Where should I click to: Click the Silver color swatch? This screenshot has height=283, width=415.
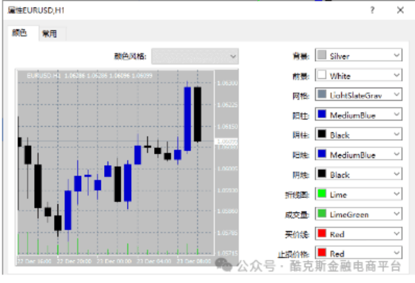click(x=322, y=55)
